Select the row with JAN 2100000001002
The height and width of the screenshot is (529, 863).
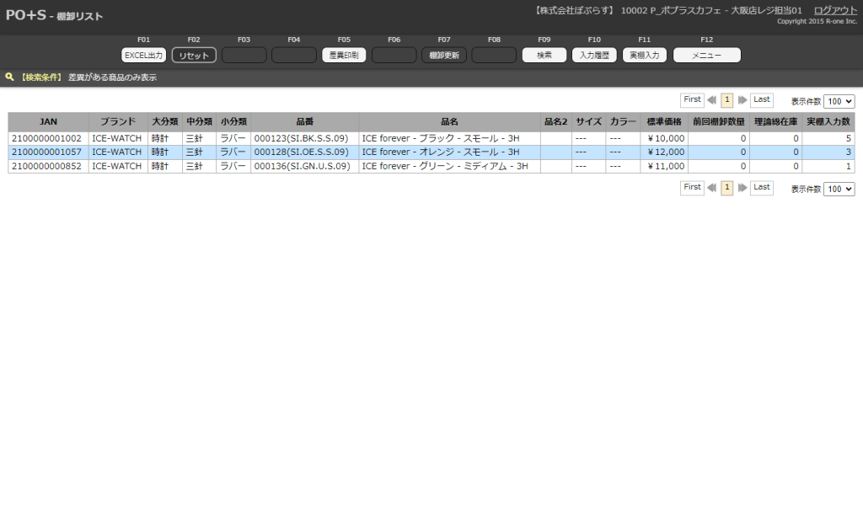46,138
